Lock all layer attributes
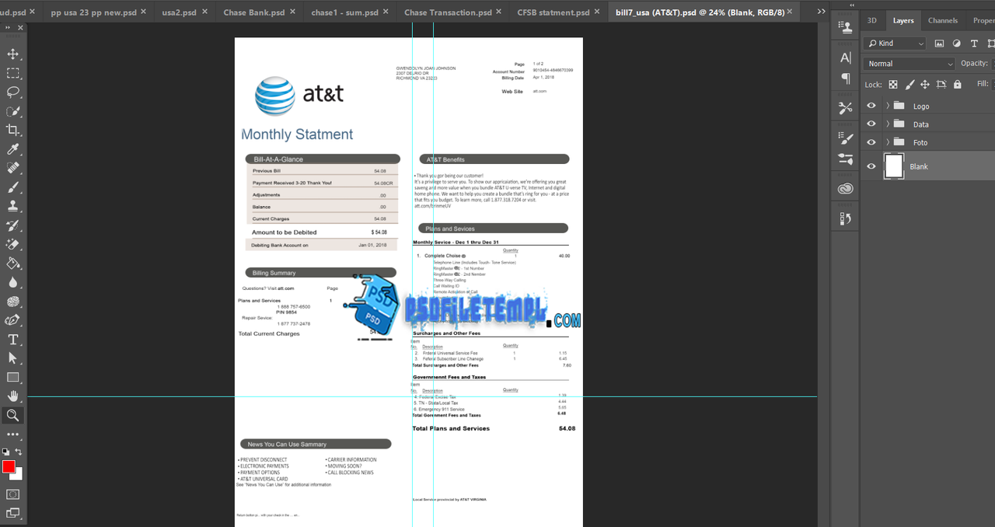The width and height of the screenshot is (995, 527). point(958,84)
